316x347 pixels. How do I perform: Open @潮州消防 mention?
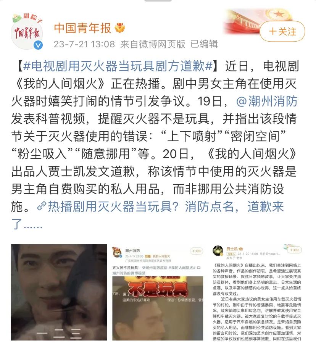pos(267,101)
